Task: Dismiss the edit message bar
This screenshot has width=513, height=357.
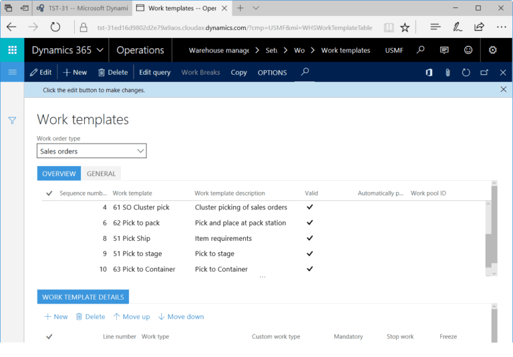Action: click(x=503, y=89)
